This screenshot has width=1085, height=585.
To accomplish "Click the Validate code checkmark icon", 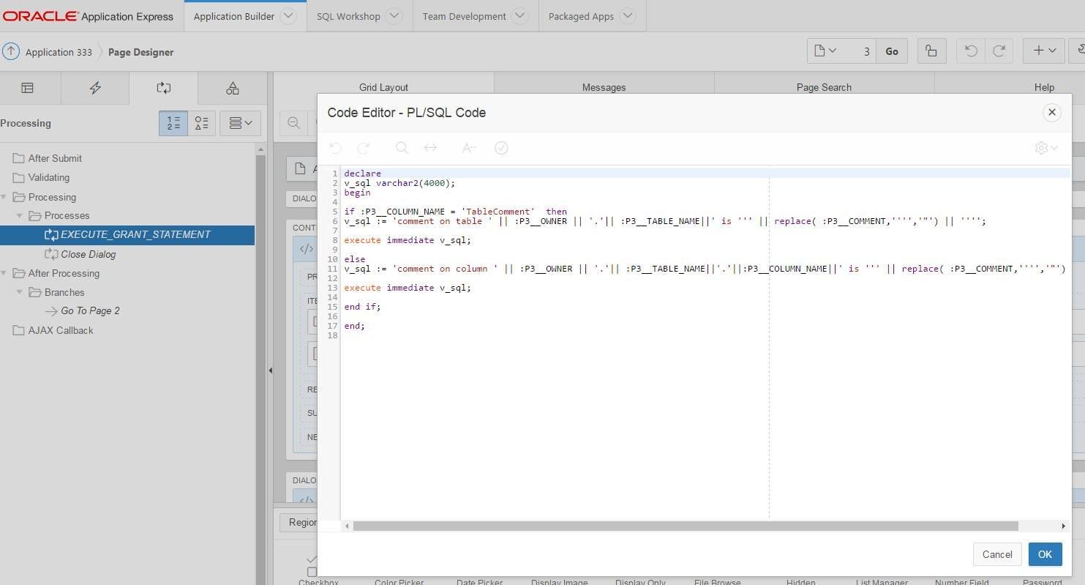I will [x=501, y=148].
